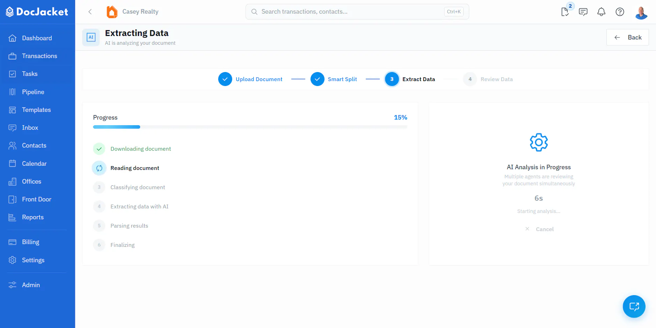Screen dimensions: 656x328
Task: Click the Parsing results step text
Action: click(129, 226)
